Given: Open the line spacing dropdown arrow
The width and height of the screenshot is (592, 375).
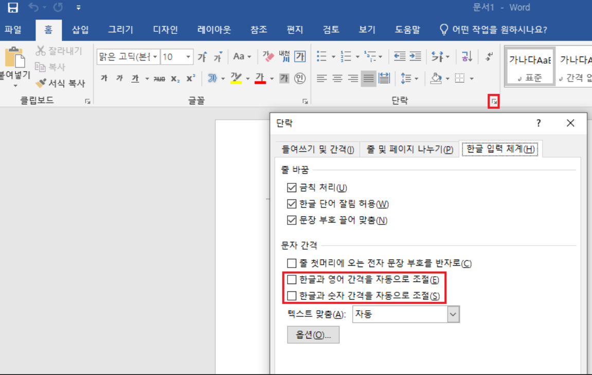Looking at the screenshot, I should pyautogui.click(x=417, y=79).
